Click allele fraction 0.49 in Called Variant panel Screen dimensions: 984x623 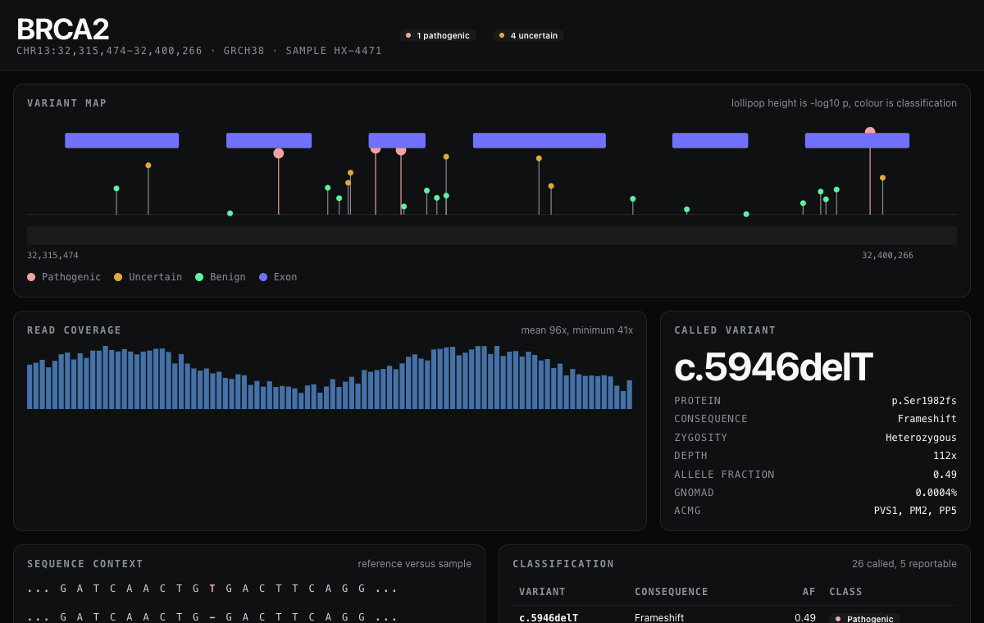[945, 475]
